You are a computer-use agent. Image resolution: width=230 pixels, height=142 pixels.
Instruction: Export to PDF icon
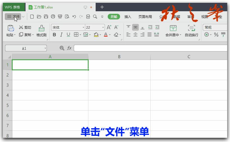(88, 17)
